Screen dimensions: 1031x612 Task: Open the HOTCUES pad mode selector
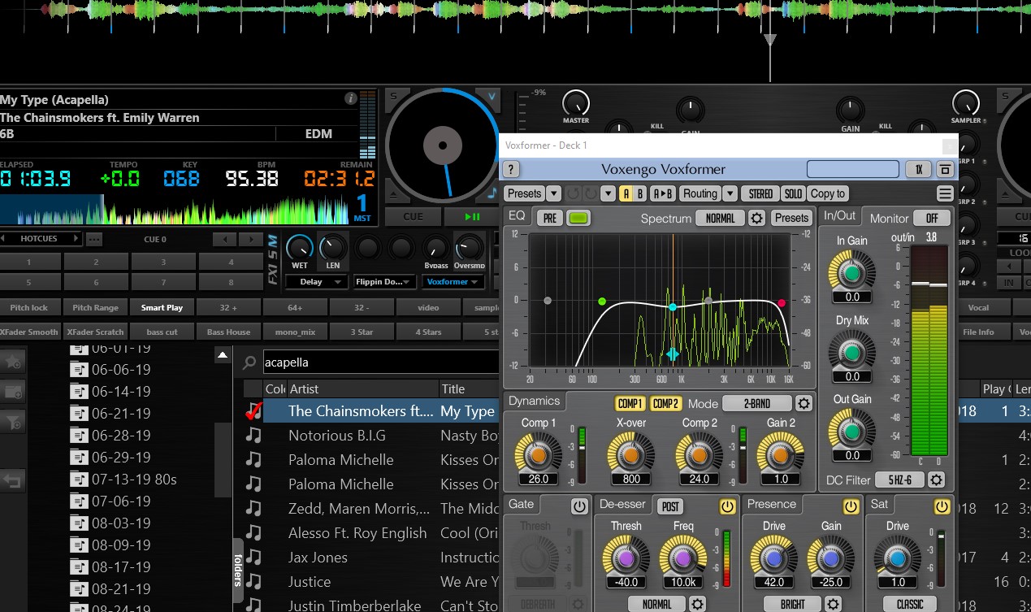41,239
